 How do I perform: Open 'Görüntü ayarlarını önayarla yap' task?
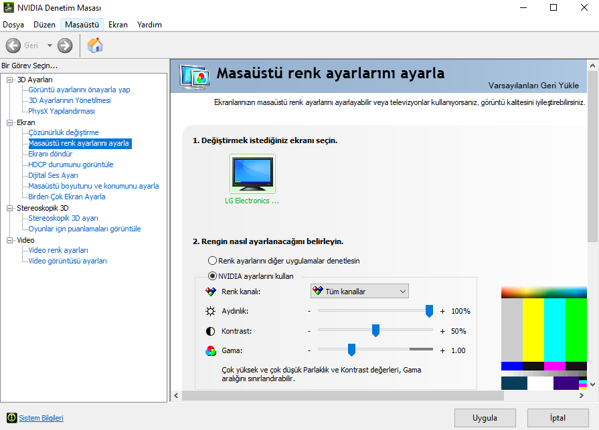[x=79, y=90]
